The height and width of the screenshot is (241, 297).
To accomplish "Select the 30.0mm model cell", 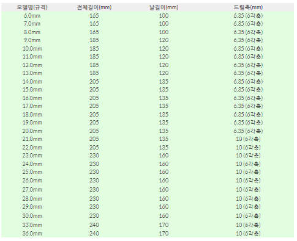I will (32, 216).
